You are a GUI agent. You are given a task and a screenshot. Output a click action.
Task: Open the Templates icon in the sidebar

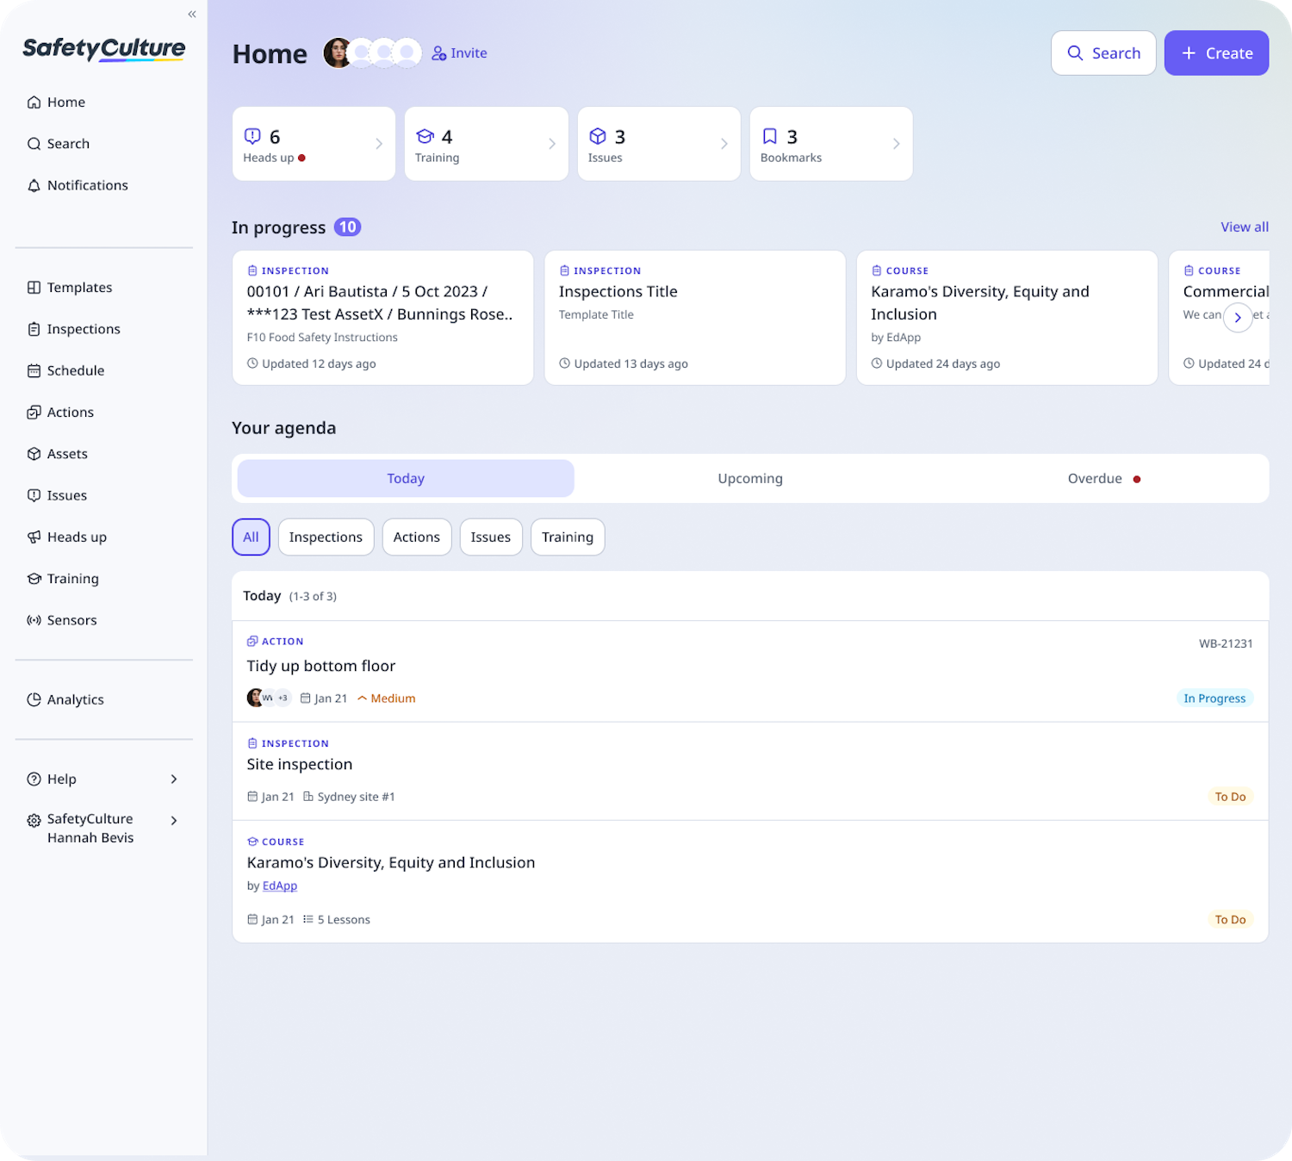tap(34, 288)
